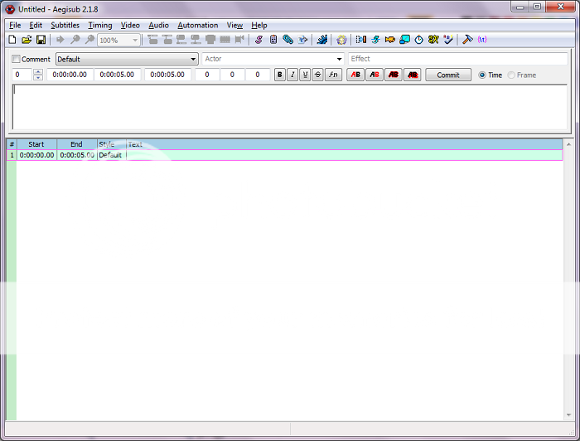Click the Underline formatting button
Image resolution: width=580 pixels, height=441 pixels.
point(305,75)
